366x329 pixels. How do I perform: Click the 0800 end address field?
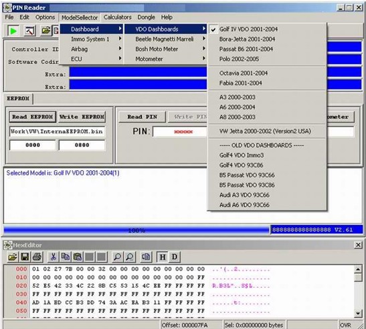point(82,145)
